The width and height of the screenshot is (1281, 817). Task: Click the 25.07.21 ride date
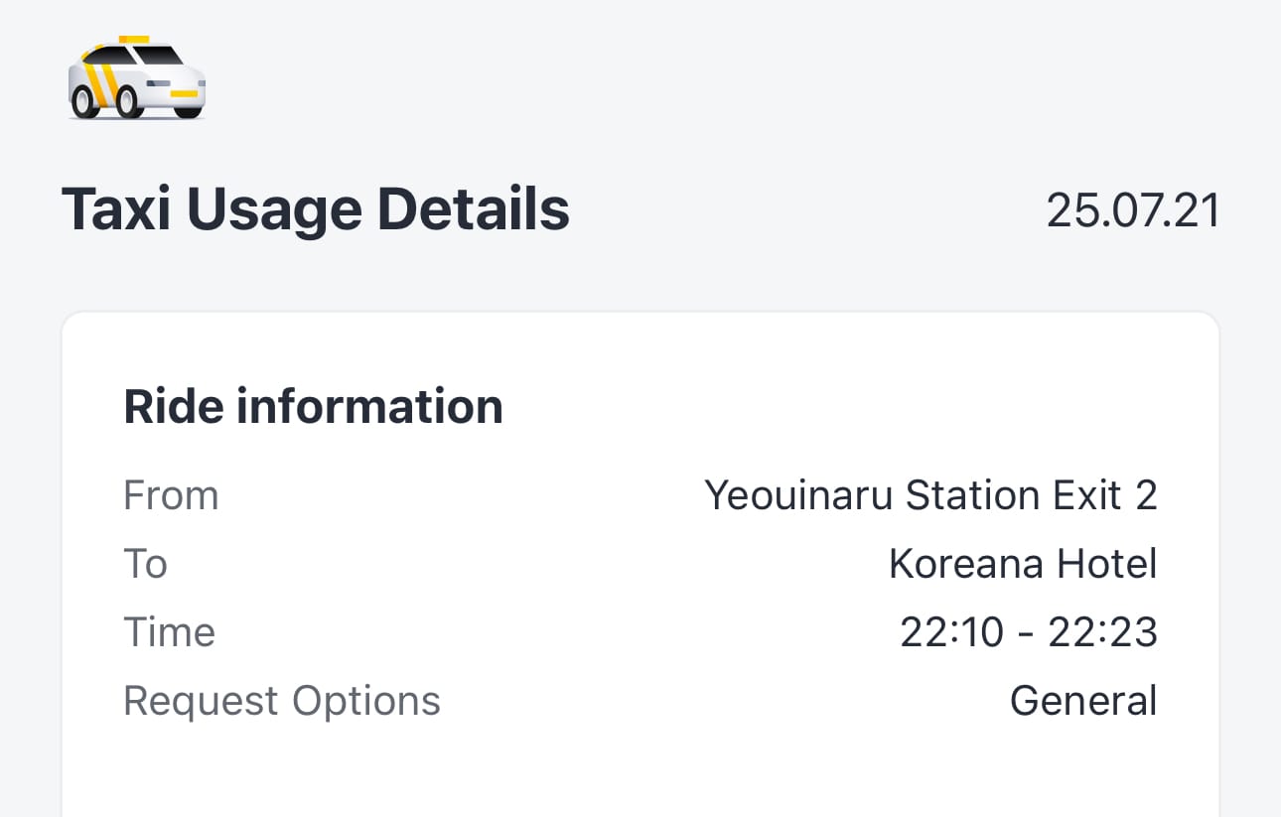tap(1133, 210)
